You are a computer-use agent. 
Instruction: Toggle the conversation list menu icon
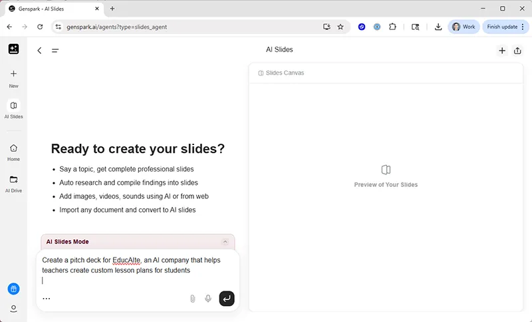tap(55, 51)
